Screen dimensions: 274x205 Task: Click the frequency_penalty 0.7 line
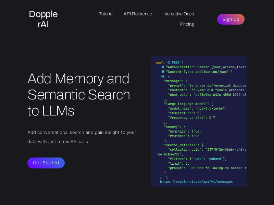(191, 118)
